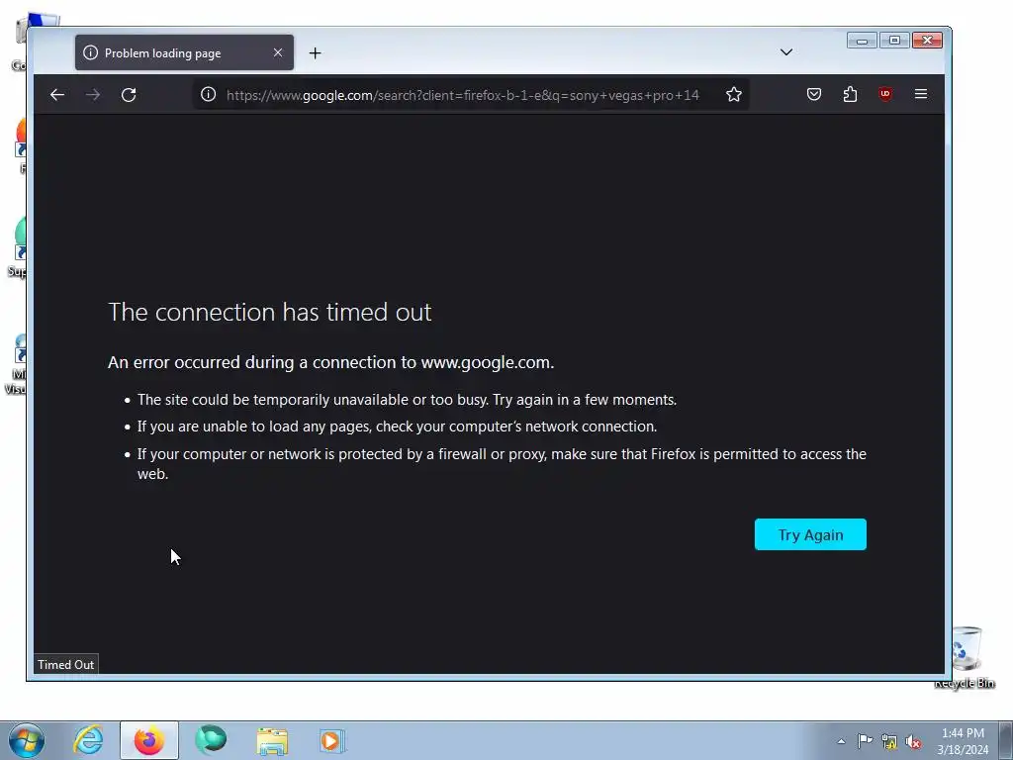Image resolution: width=1013 pixels, height=760 pixels.
Task: Open the green globe taskbar app
Action: 211,740
